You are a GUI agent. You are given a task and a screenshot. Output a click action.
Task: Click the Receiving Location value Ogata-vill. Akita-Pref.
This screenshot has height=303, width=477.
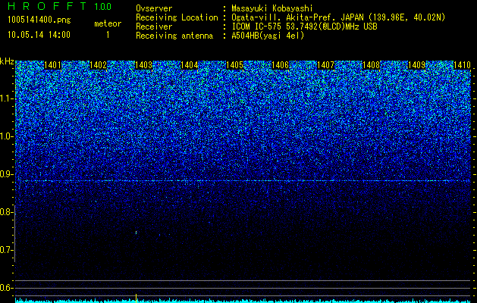284,17
